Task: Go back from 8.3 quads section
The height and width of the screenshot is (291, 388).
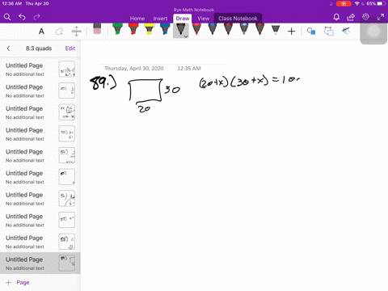Action: 8,48
